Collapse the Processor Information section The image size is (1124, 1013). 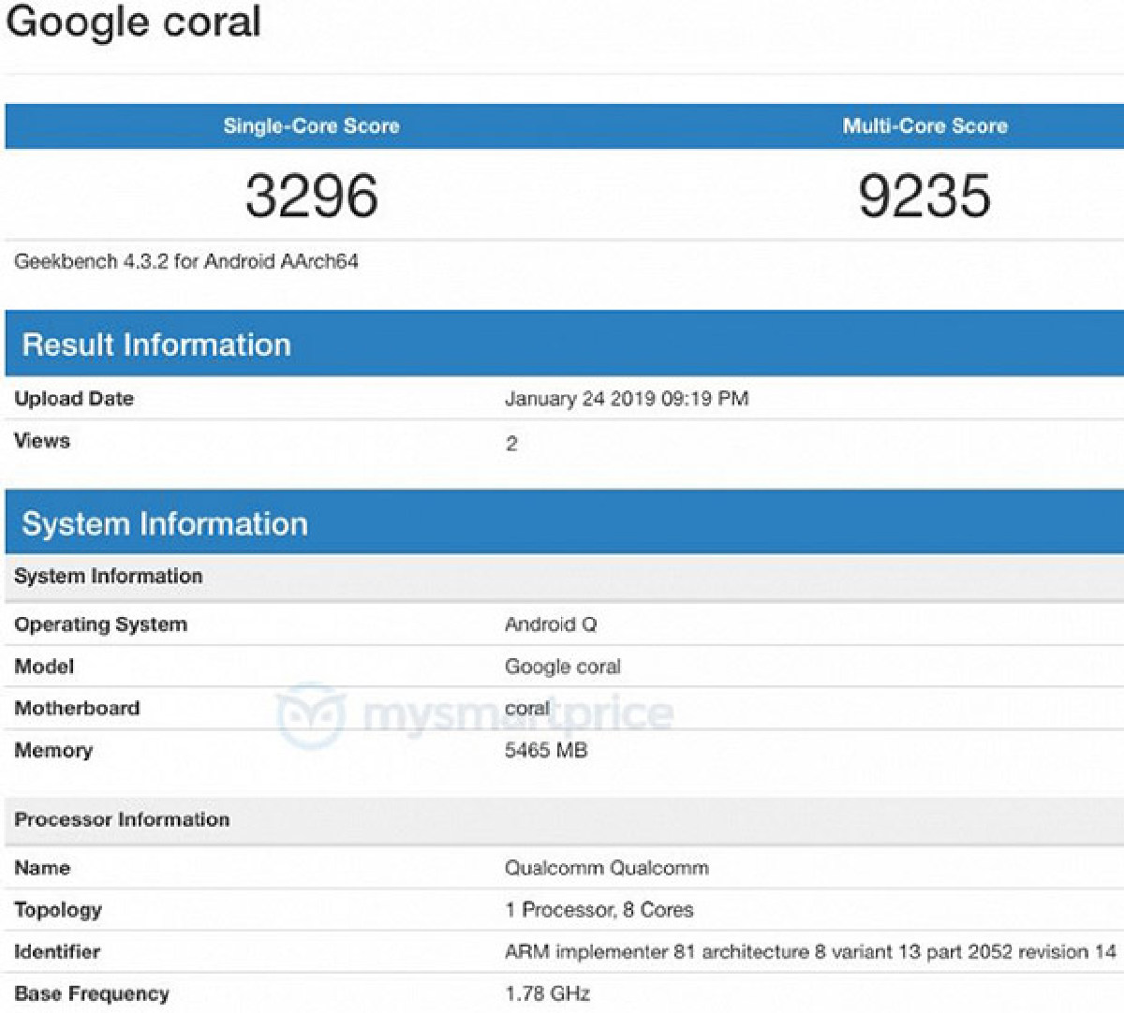point(122,820)
